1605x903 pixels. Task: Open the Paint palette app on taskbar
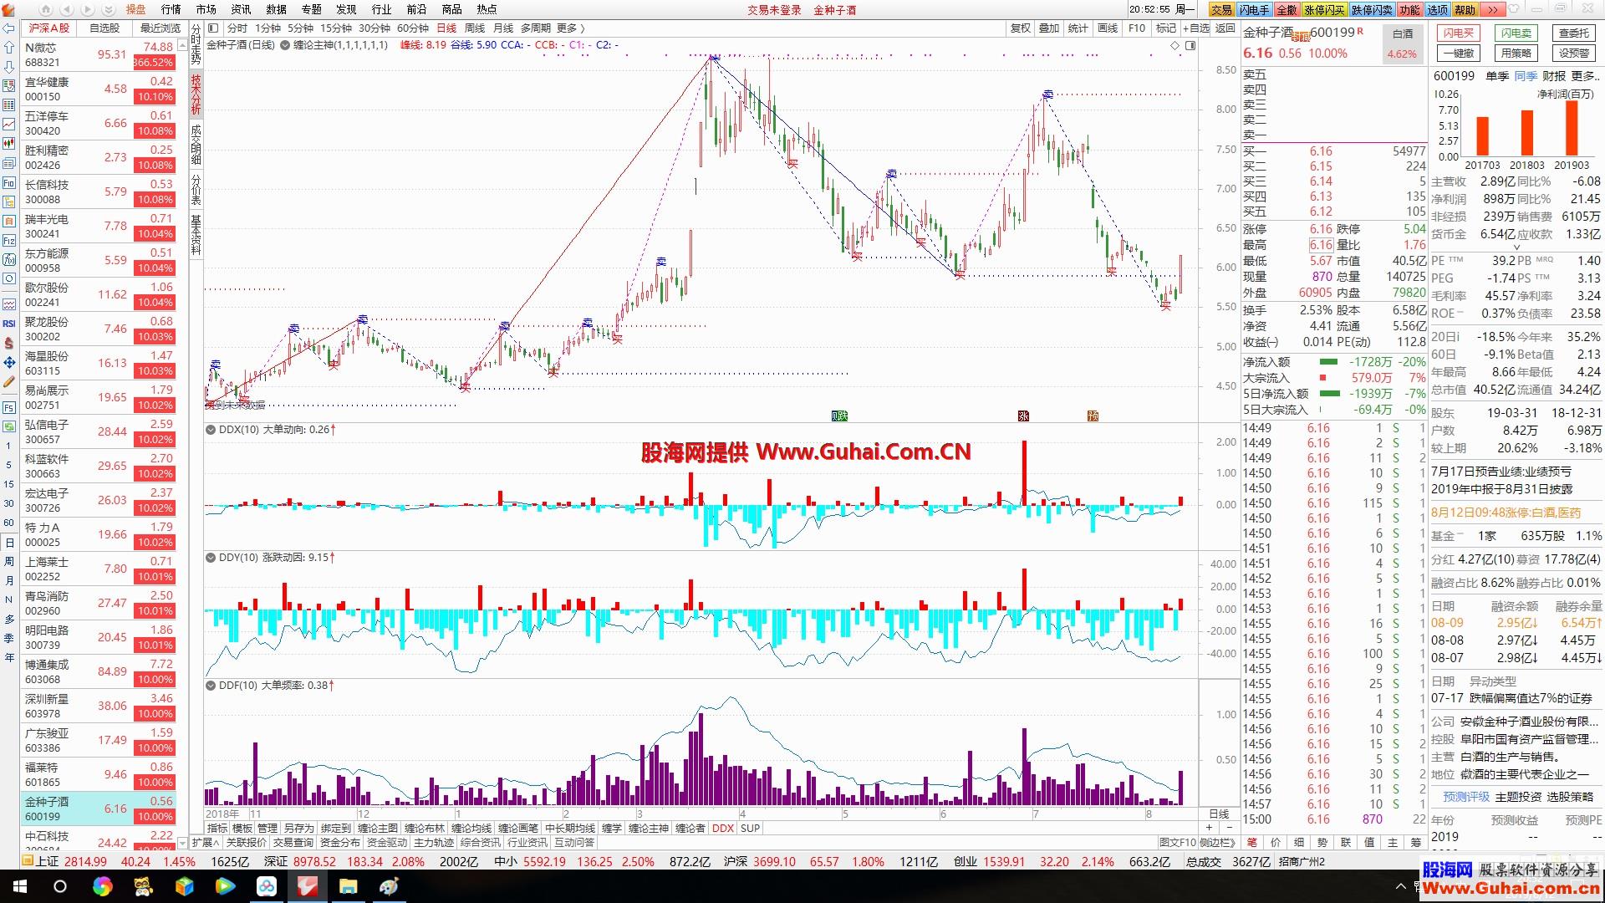(389, 886)
